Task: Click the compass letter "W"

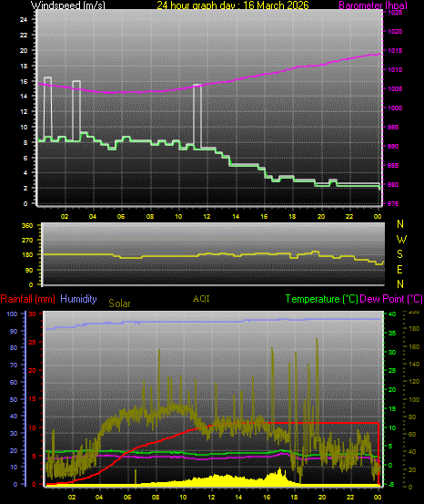Action: coord(401,239)
